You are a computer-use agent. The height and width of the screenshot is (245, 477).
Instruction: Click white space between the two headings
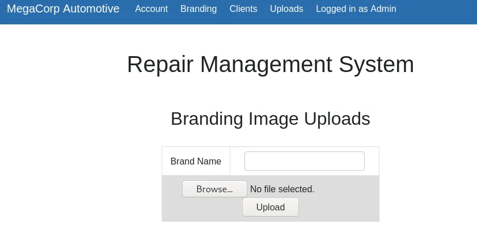point(270,92)
